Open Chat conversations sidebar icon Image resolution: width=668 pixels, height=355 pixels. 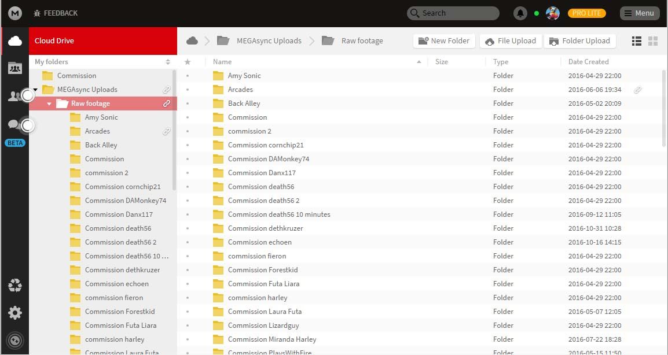pos(14,124)
